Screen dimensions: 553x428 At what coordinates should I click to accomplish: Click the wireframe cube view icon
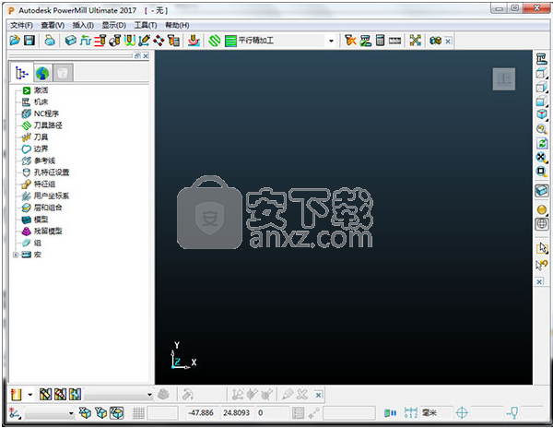coord(541,73)
